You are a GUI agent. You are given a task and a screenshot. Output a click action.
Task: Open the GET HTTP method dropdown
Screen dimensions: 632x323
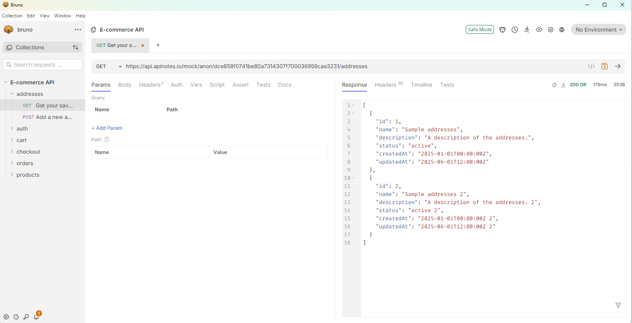click(109, 66)
